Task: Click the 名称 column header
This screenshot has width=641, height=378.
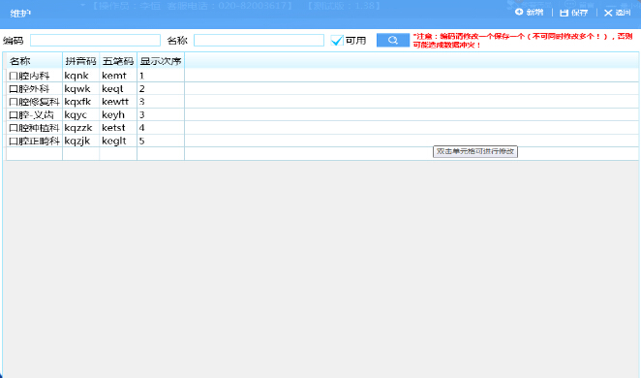Action: point(34,61)
